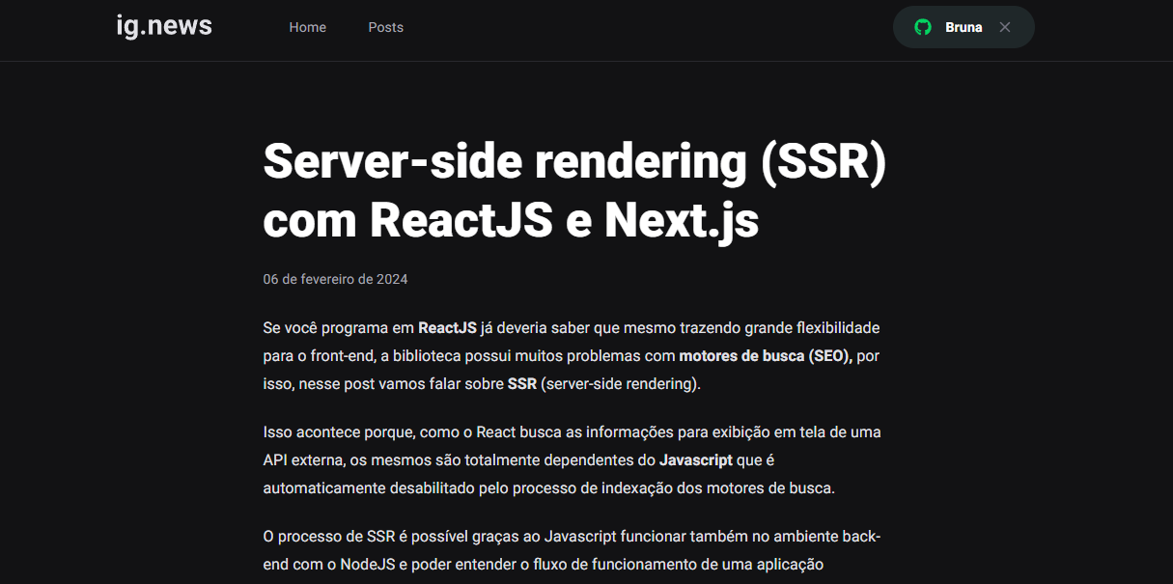Select the date '06 de fevereiro de 2024'

(335, 279)
